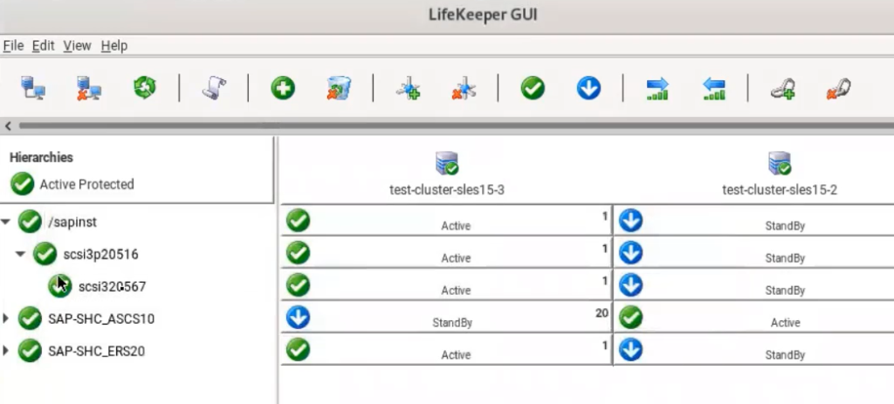Click the StandBy text in the /sapinst row

coord(785,226)
